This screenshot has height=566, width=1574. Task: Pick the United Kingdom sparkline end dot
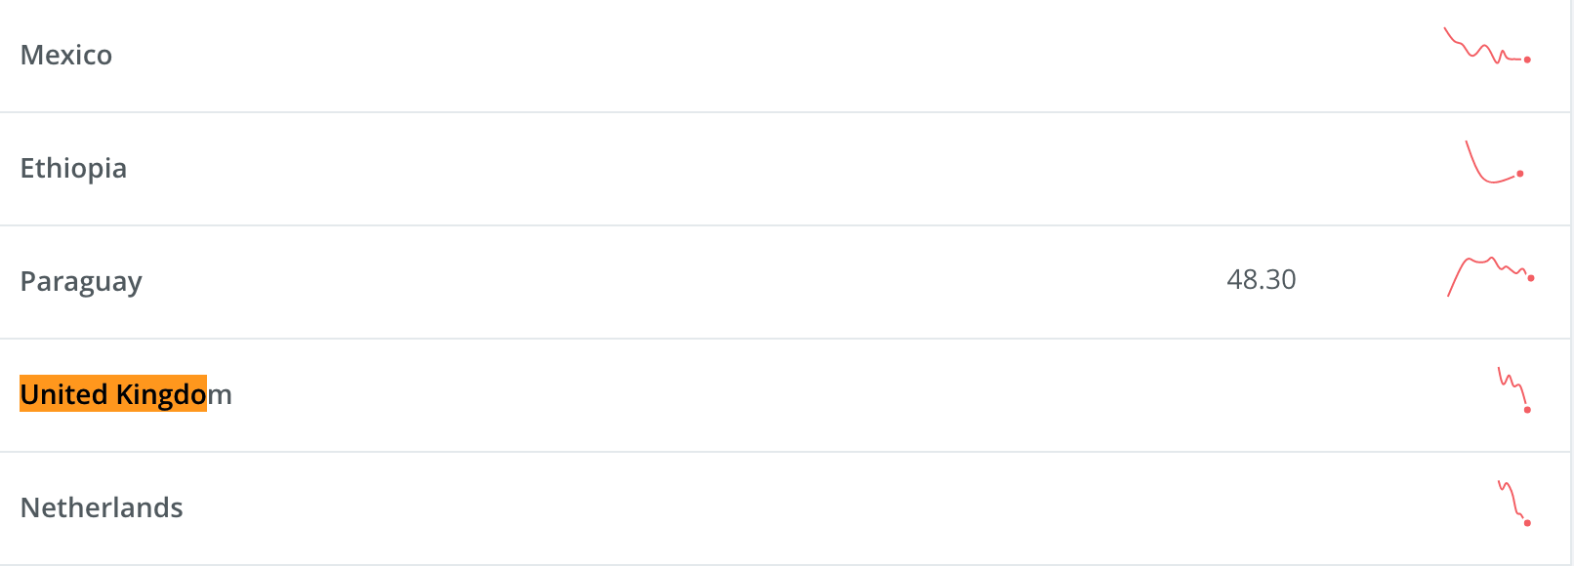point(1527,410)
